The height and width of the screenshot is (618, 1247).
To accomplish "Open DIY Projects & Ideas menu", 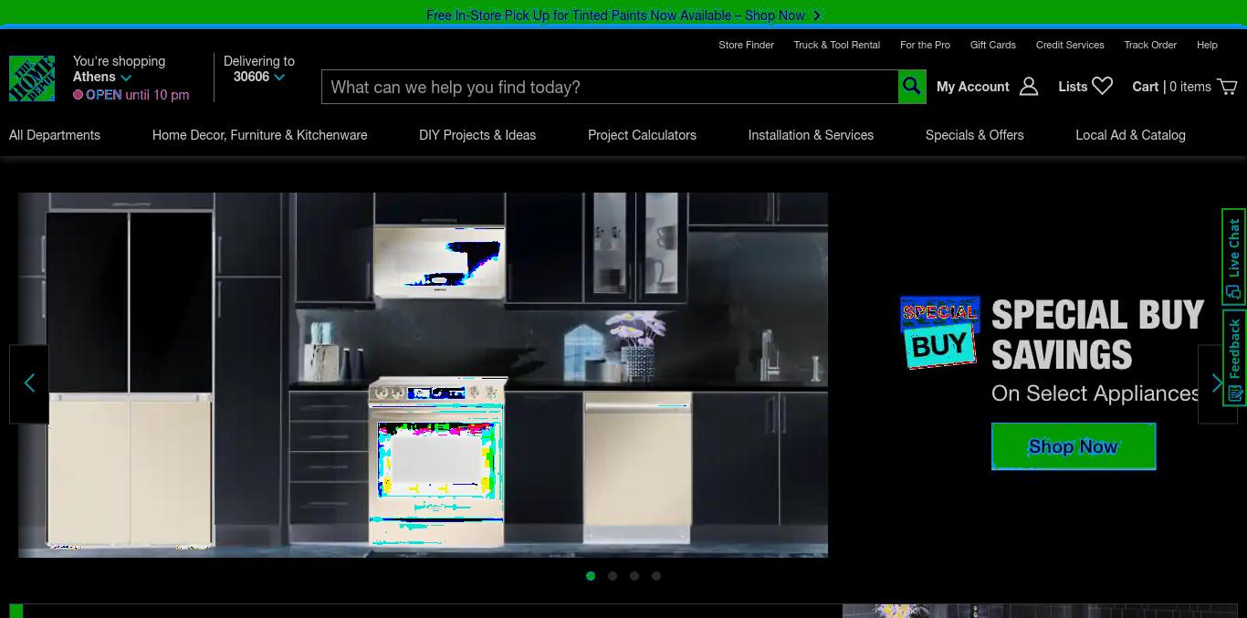I will coord(477,135).
